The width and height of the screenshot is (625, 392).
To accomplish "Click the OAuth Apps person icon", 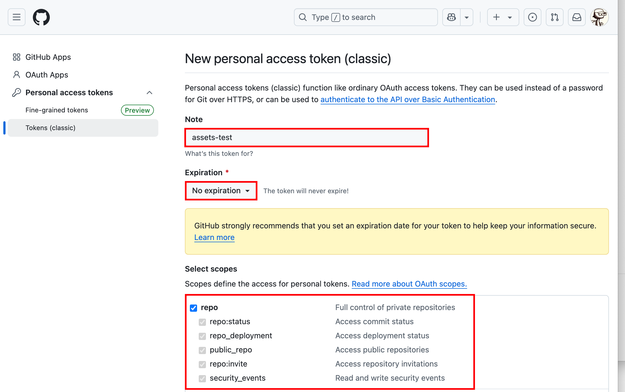I will click(17, 75).
